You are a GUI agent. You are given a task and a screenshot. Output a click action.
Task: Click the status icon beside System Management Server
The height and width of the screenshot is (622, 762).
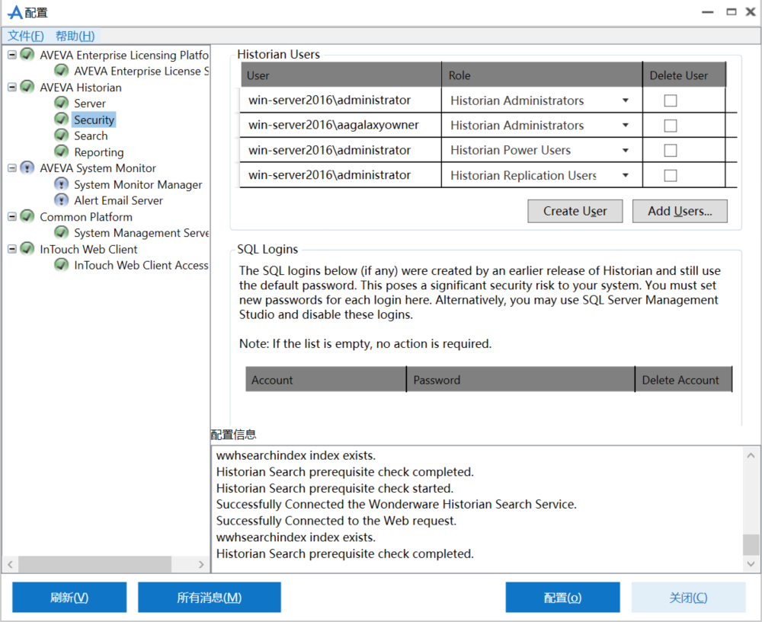(62, 233)
